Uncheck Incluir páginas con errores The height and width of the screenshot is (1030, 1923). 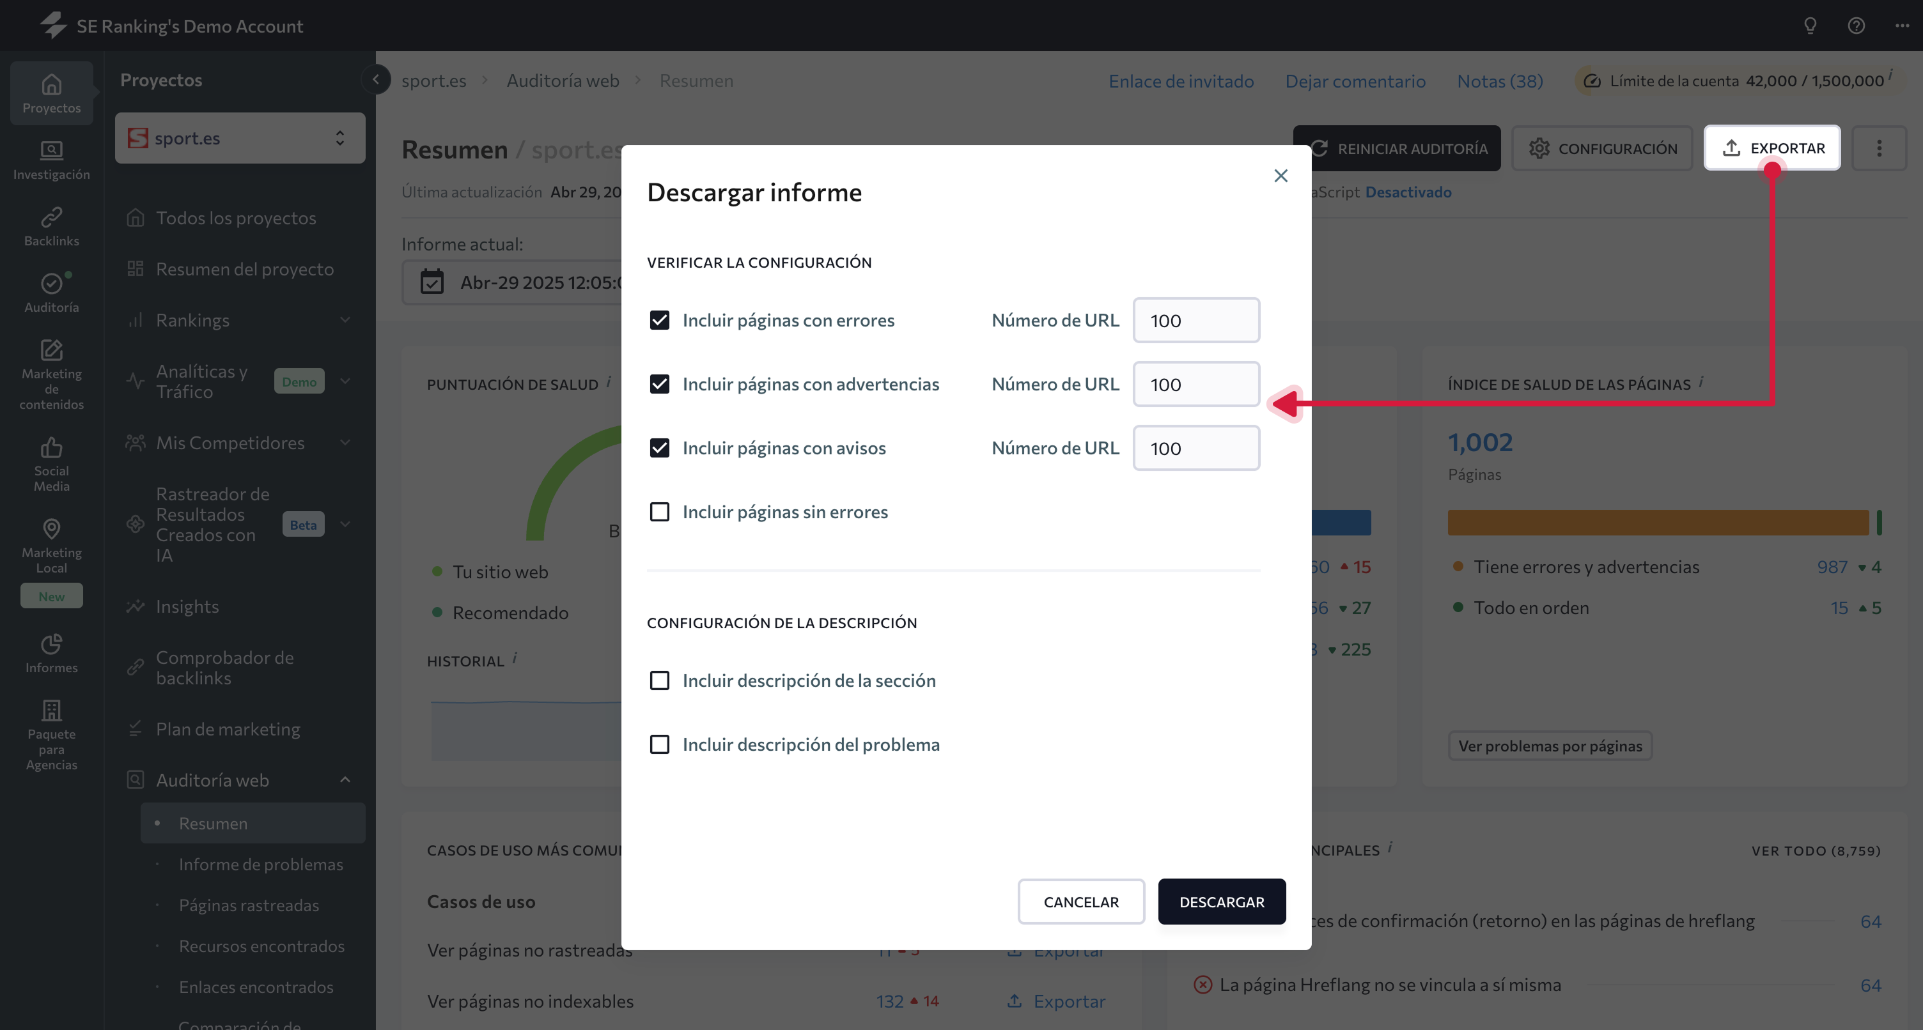(x=659, y=320)
